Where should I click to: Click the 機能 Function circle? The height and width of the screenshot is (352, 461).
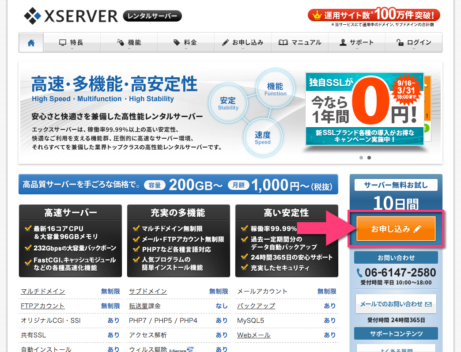[275, 89]
